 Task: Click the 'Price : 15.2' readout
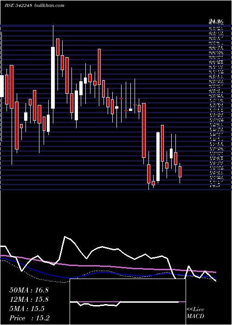(x=30, y=318)
